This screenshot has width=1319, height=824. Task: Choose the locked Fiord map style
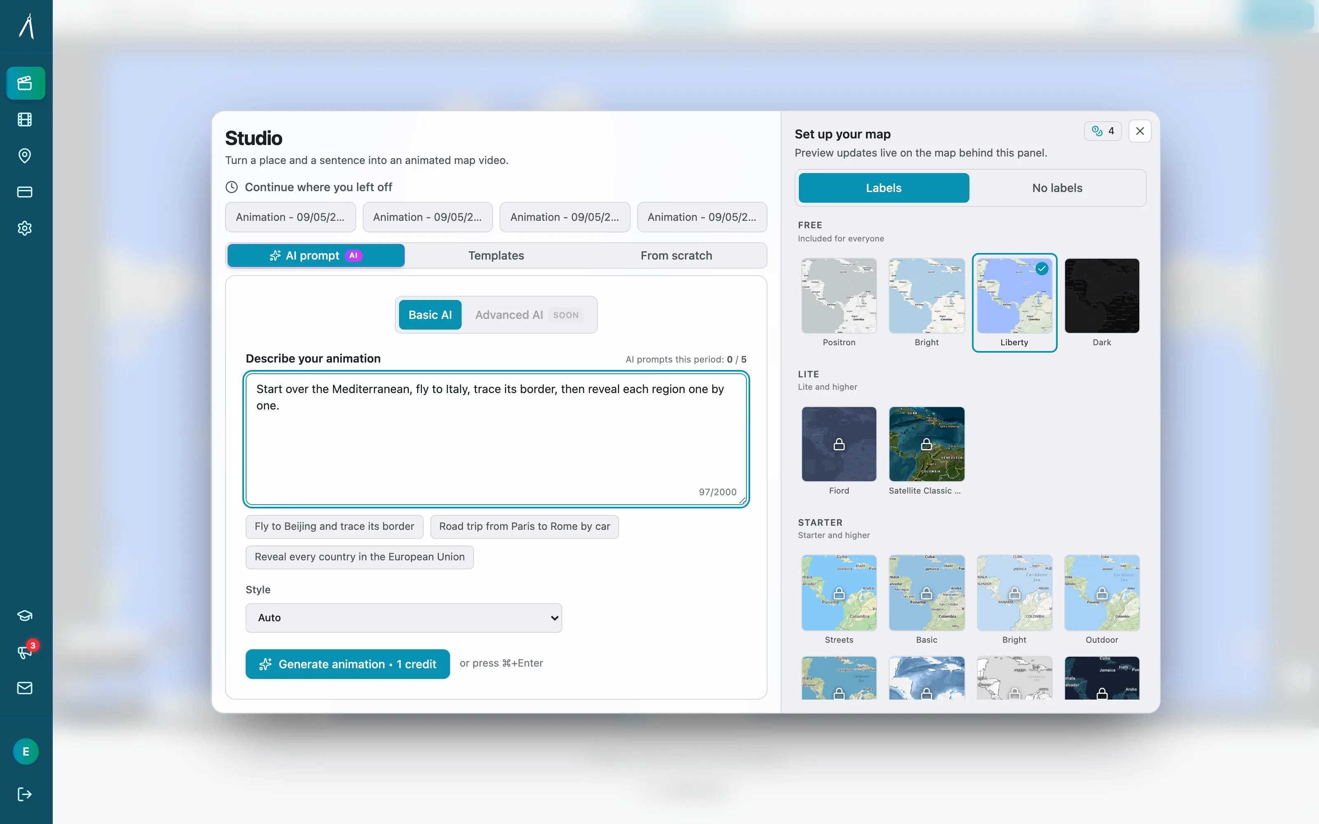(x=839, y=451)
